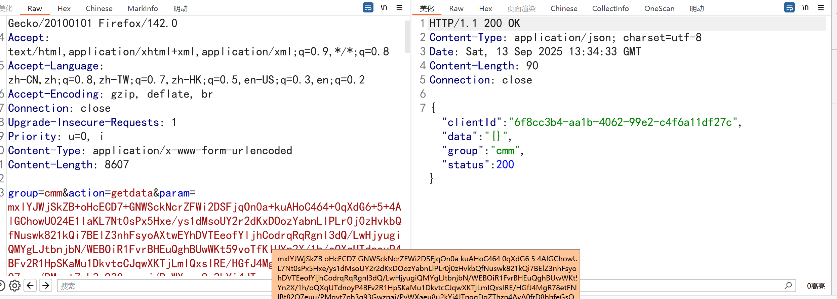Toggle word wrap in response panel
This screenshot has height=299, width=837.
pyautogui.click(x=789, y=7)
